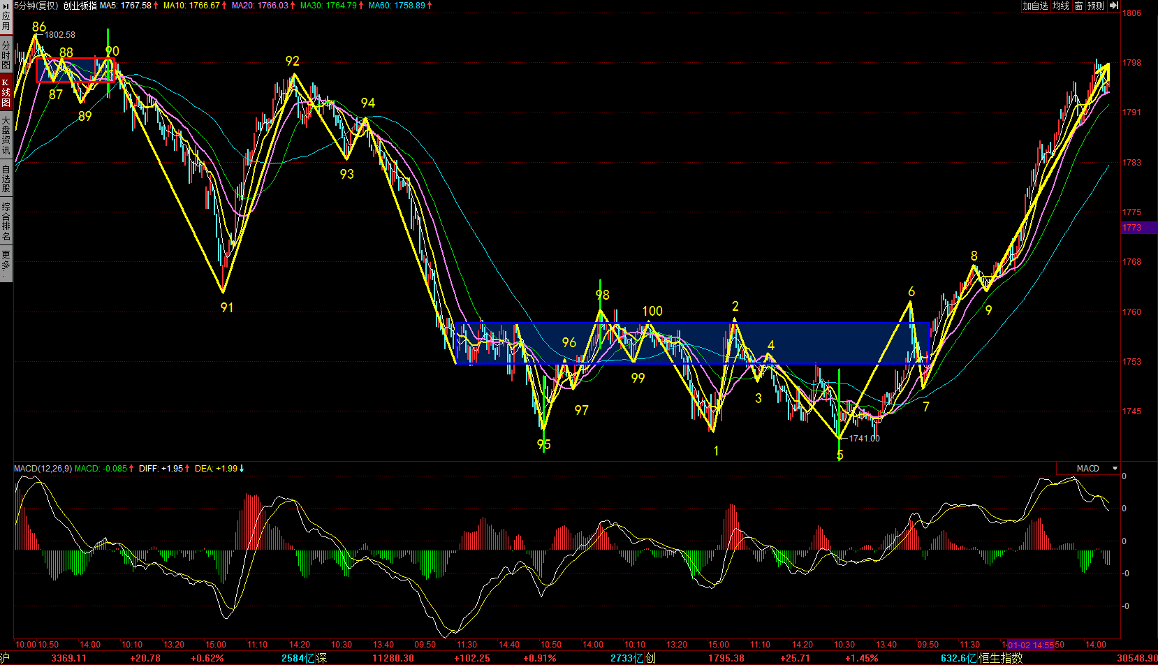The width and height of the screenshot is (1158, 665).
Task: Collapse the right panel arrow icon
Action: coord(1113,6)
